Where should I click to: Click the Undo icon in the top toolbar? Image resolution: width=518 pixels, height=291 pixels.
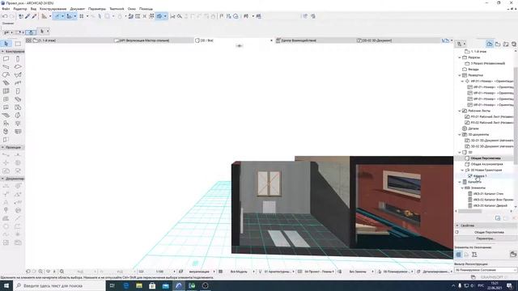5,16
